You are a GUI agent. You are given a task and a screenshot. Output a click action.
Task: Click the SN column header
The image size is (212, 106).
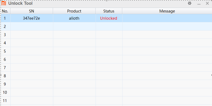click(x=31, y=11)
